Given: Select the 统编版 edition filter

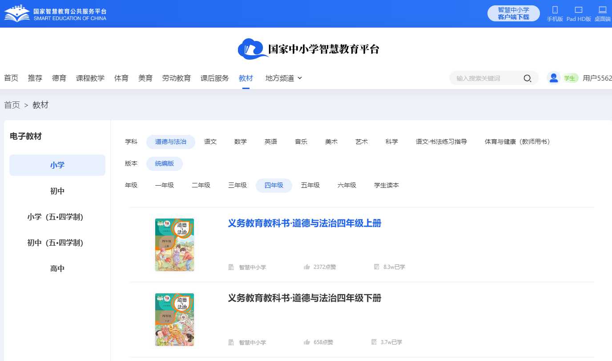Looking at the screenshot, I should pyautogui.click(x=164, y=163).
